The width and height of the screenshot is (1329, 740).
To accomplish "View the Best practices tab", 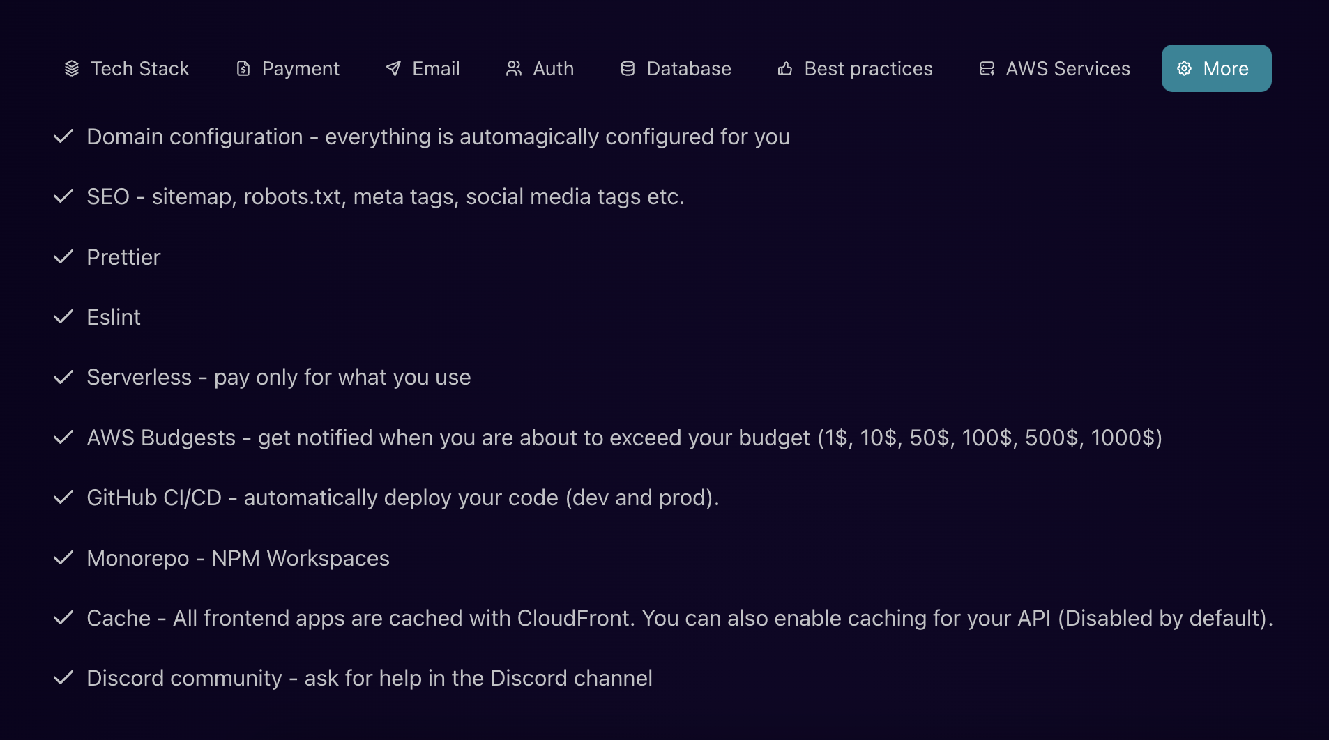I will coord(868,68).
